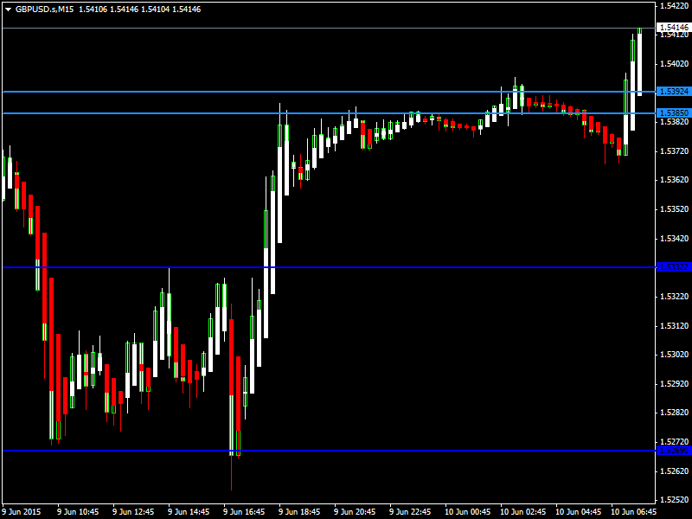This screenshot has width=692, height=519.
Task: Select the current price label 1.54146
Action: coord(673,28)
